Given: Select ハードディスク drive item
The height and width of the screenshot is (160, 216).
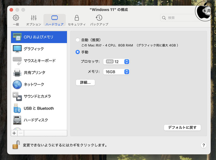Looking at the screenshot, I should pos(39,120).
